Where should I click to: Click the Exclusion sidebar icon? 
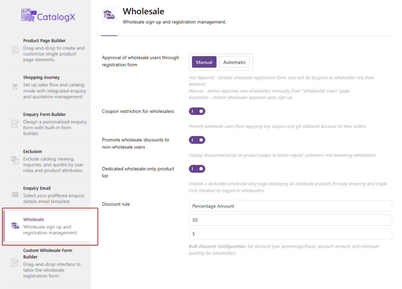tap(15, 160)
